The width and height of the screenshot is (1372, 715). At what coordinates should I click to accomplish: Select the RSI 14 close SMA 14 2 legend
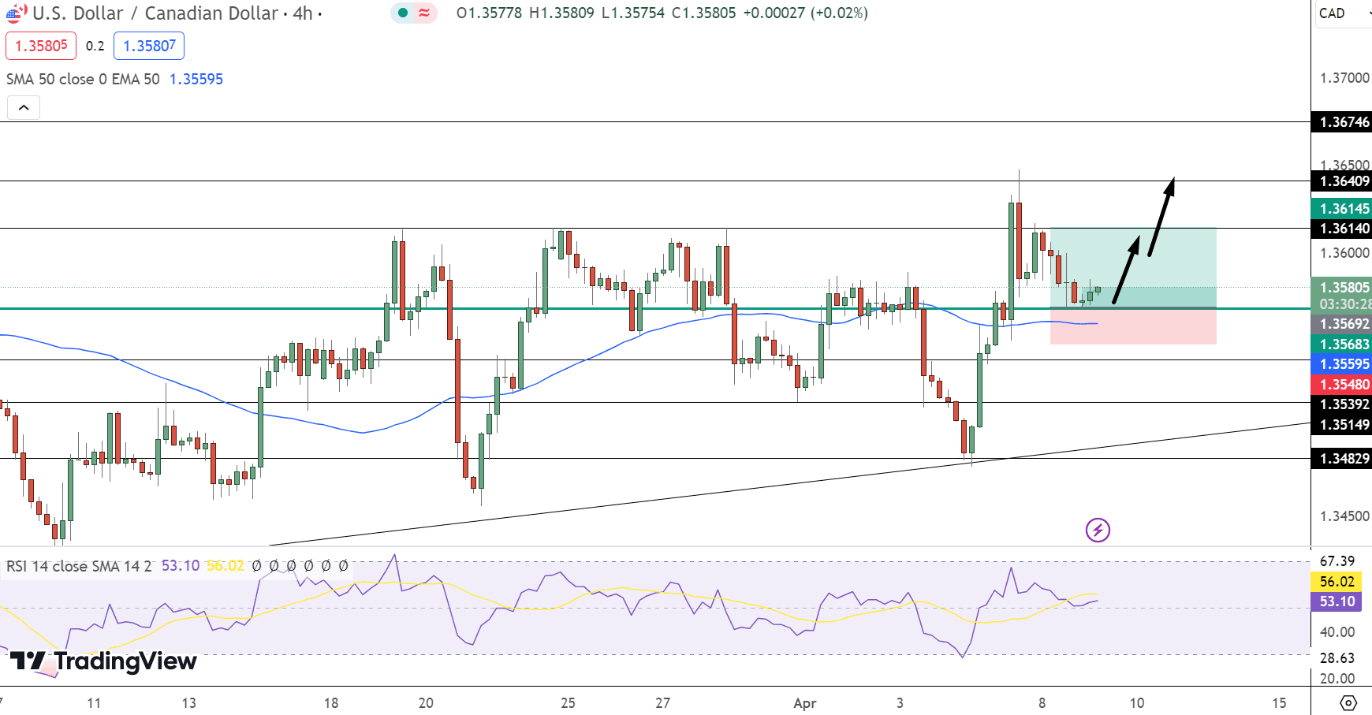79,566
